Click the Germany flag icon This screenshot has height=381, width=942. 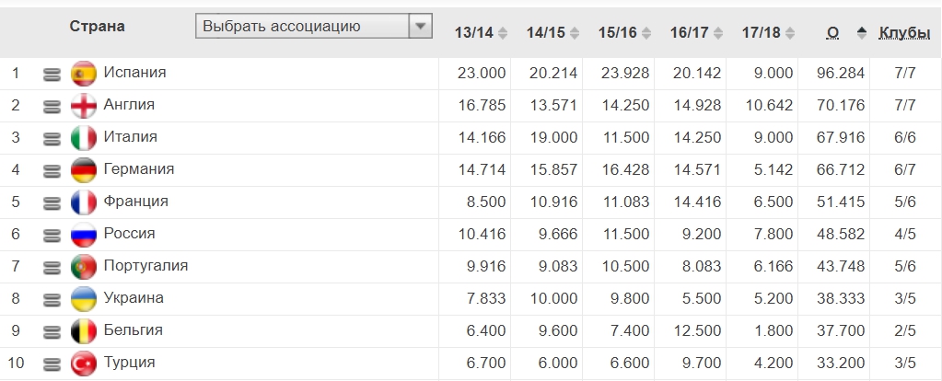click(x=84, y=170)
